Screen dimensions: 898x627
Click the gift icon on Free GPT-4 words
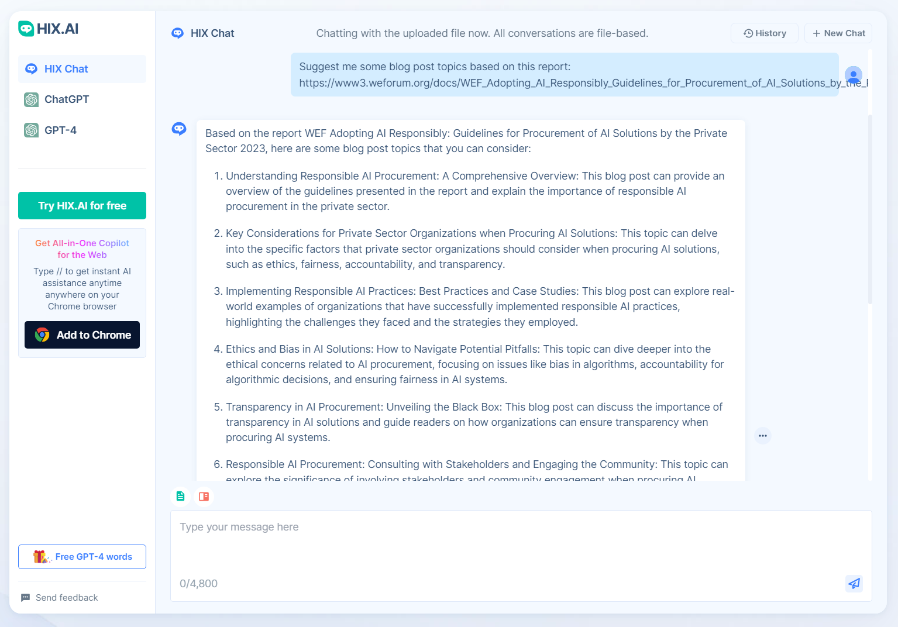click(x=40, y=557)
